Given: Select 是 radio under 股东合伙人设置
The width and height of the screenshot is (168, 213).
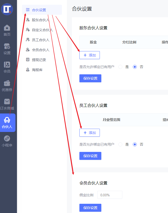Looking at the screenshot, I should coord(120,67).
